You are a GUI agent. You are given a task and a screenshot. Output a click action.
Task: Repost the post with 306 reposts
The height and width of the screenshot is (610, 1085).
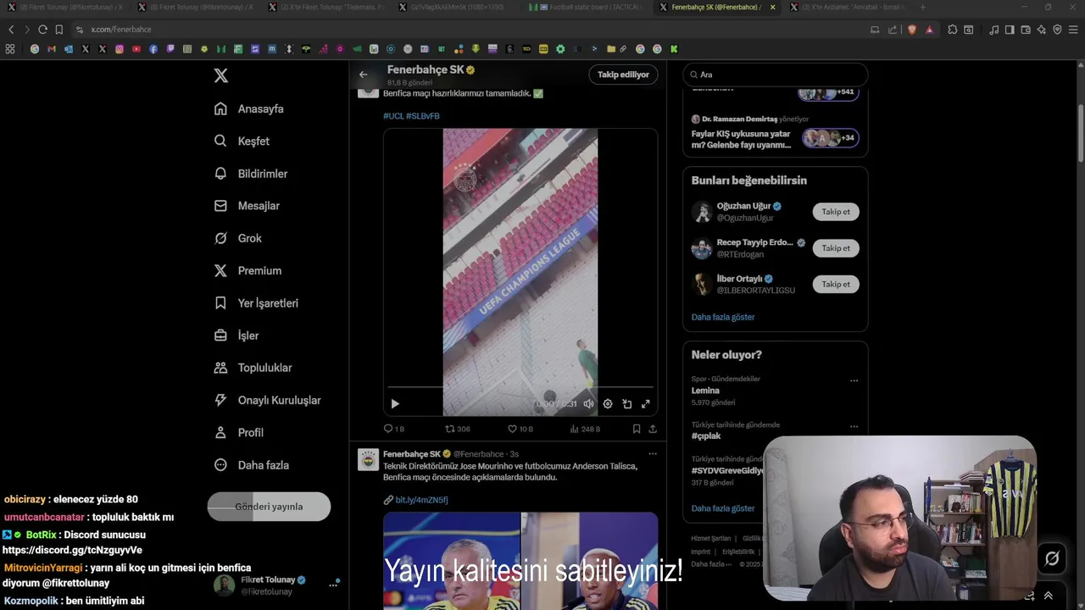click(x=458, y=429)
